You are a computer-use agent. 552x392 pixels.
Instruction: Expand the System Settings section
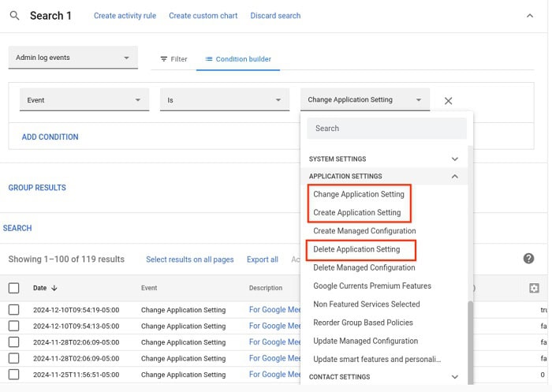[454, 159]
